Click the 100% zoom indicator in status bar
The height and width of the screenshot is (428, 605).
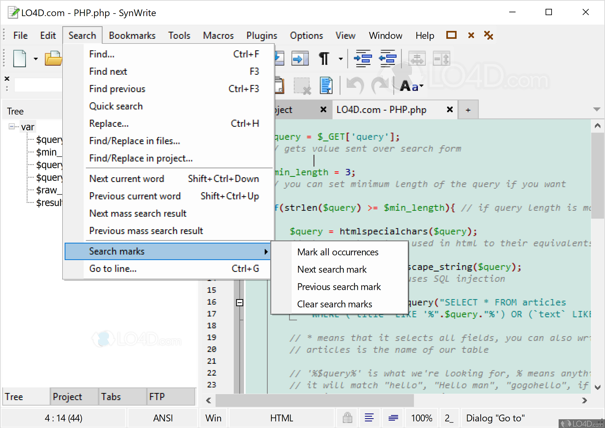tap(421, 418)
